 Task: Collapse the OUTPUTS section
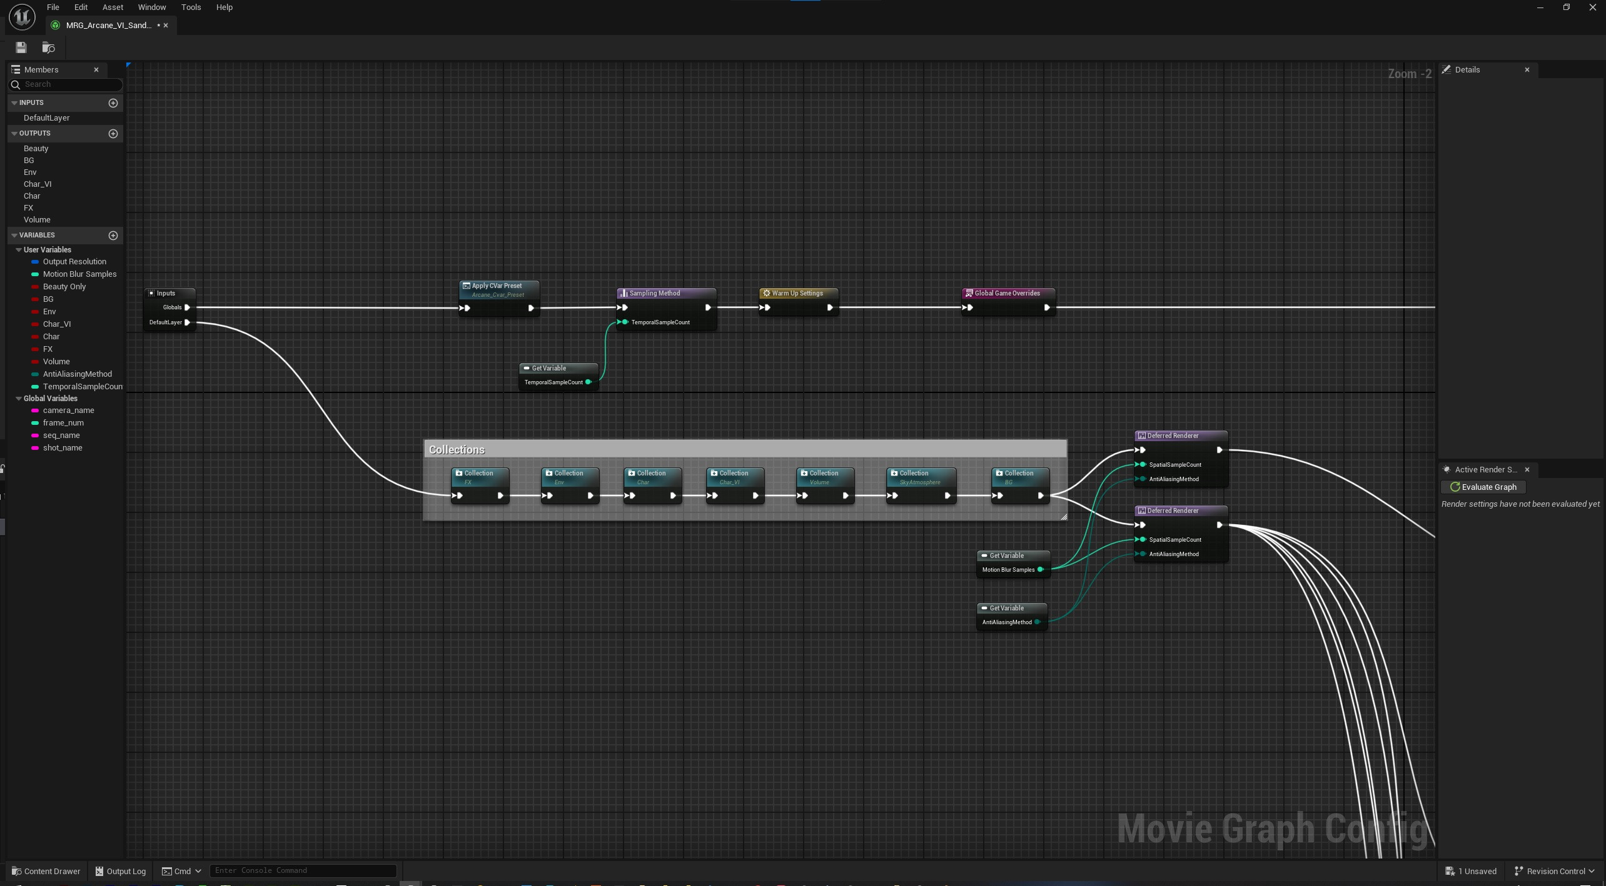pos(14,133)
